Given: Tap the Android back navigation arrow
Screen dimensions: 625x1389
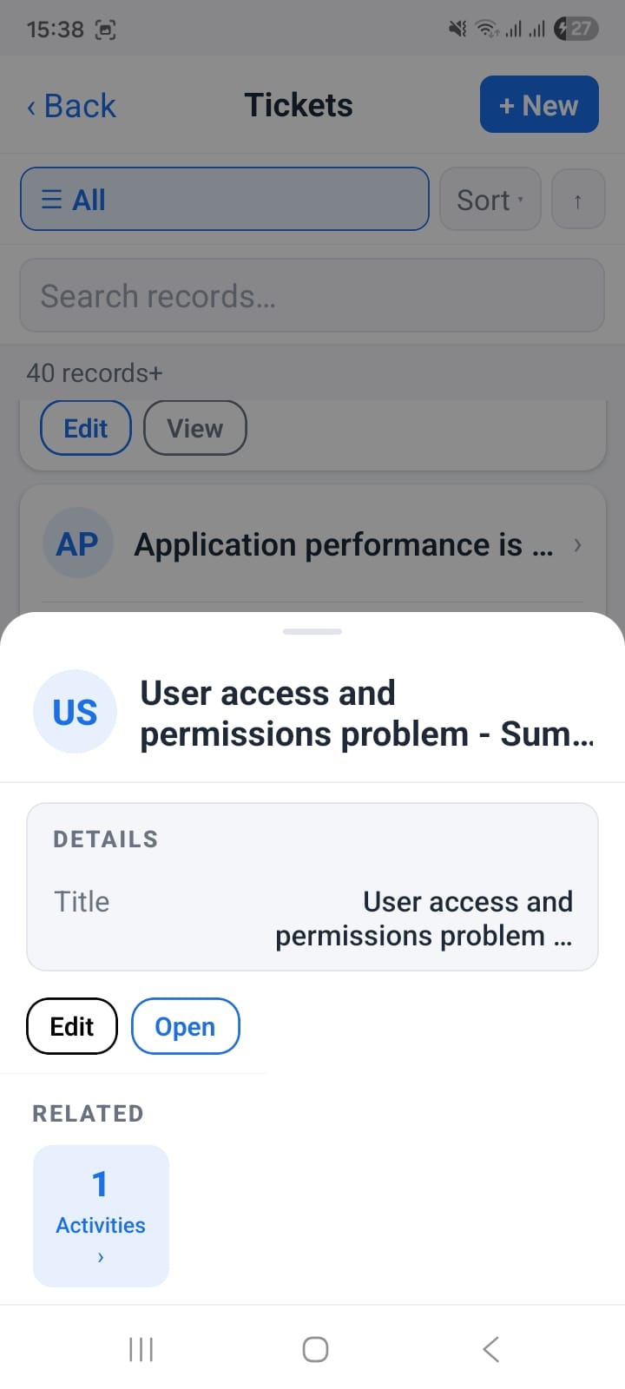Looking at the screenshot, I should (x=490, y=1349).
